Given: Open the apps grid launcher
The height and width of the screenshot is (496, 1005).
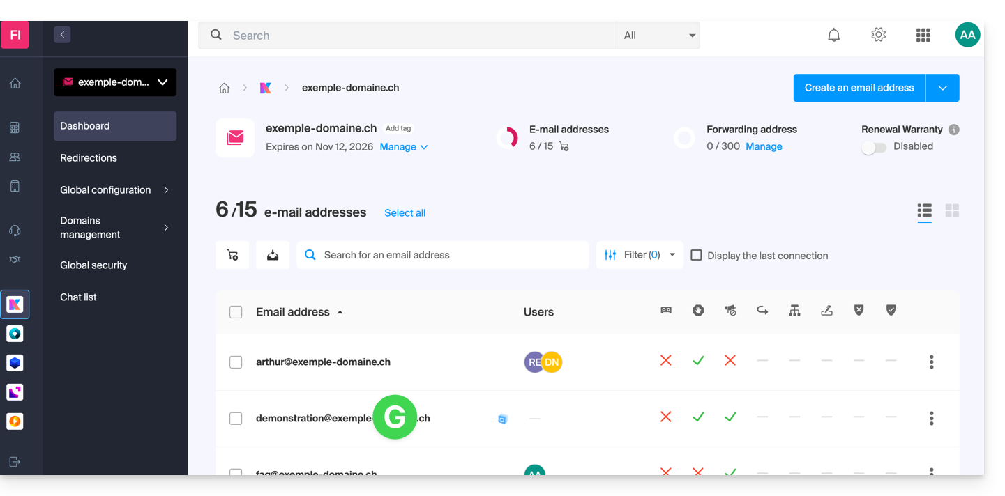Looking at the screenshot, I should pos(923,36).
